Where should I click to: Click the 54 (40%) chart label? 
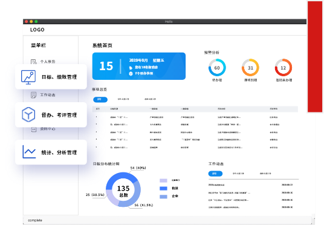tap(138, 168)
